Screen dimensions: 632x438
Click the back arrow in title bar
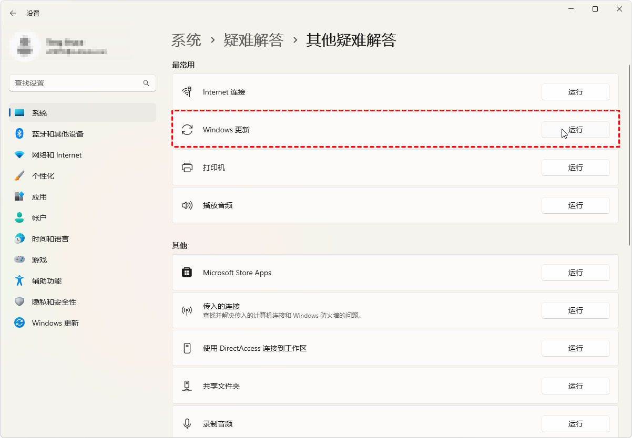coord(13,13)
